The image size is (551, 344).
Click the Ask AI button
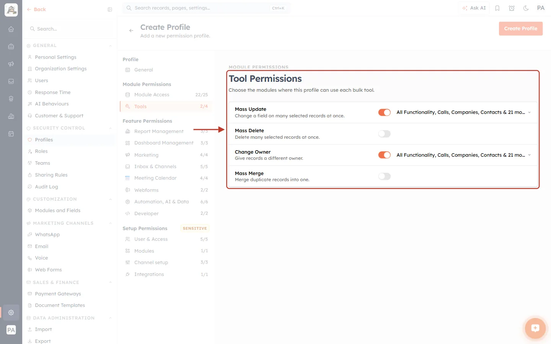pos(474,8)
